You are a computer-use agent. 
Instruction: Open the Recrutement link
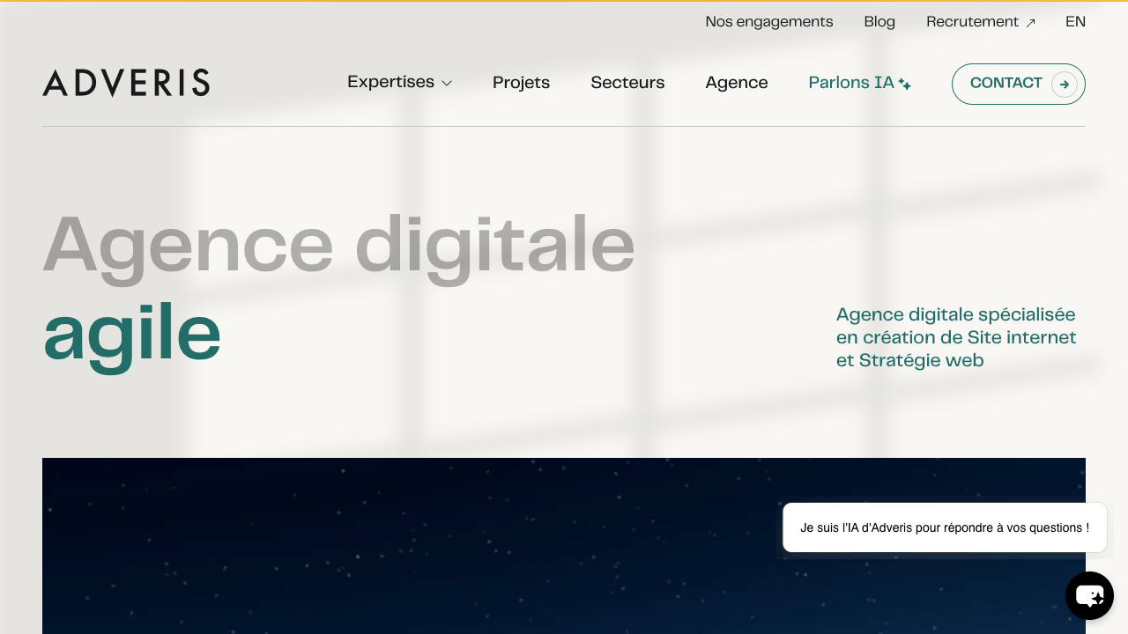972,22
